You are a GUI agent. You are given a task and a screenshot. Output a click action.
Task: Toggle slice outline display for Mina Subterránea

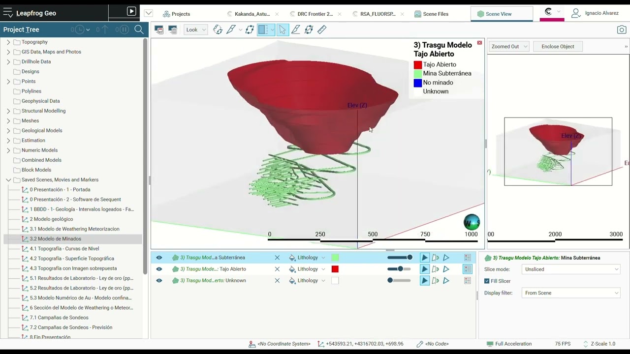435,258
